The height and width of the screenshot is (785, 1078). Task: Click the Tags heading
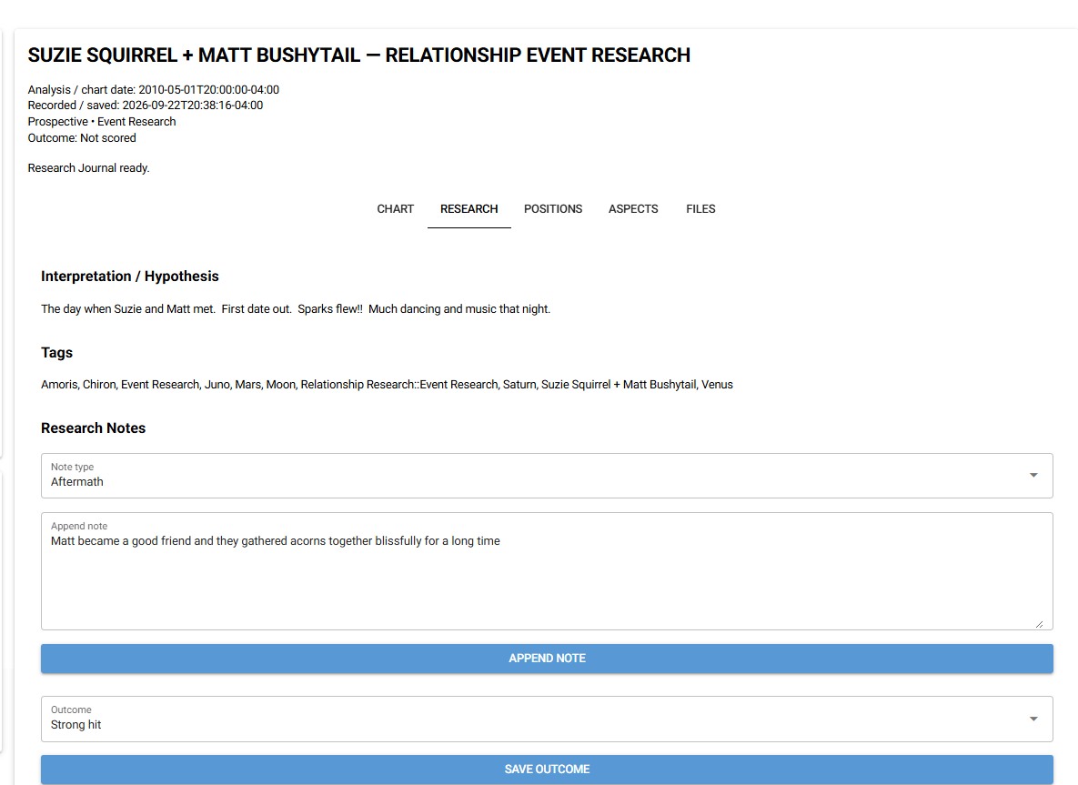[x=56, y=353]
